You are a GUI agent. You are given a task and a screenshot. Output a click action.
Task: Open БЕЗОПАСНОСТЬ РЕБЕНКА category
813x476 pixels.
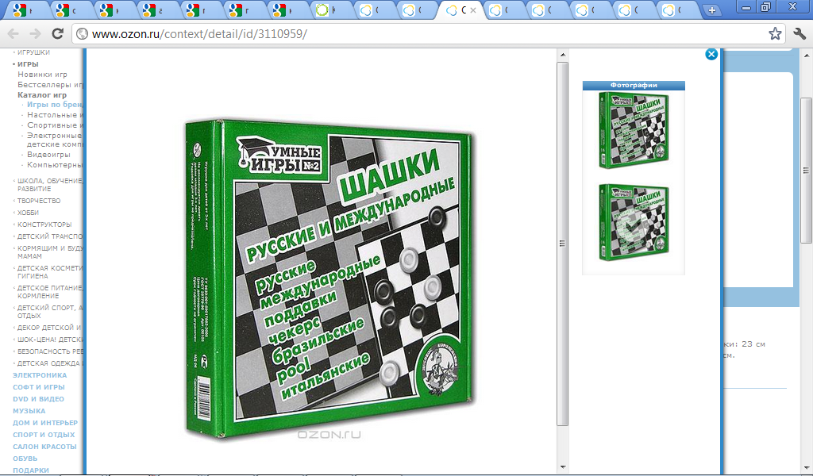pos(50,351)
